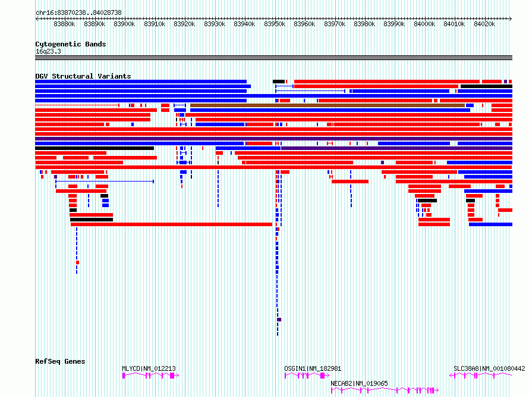Select the DGV Structural Variants track title
529x397 pixels.
[x=83, y=76]
